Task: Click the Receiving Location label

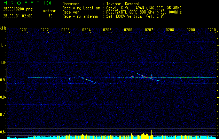Action: click(81, 8)
